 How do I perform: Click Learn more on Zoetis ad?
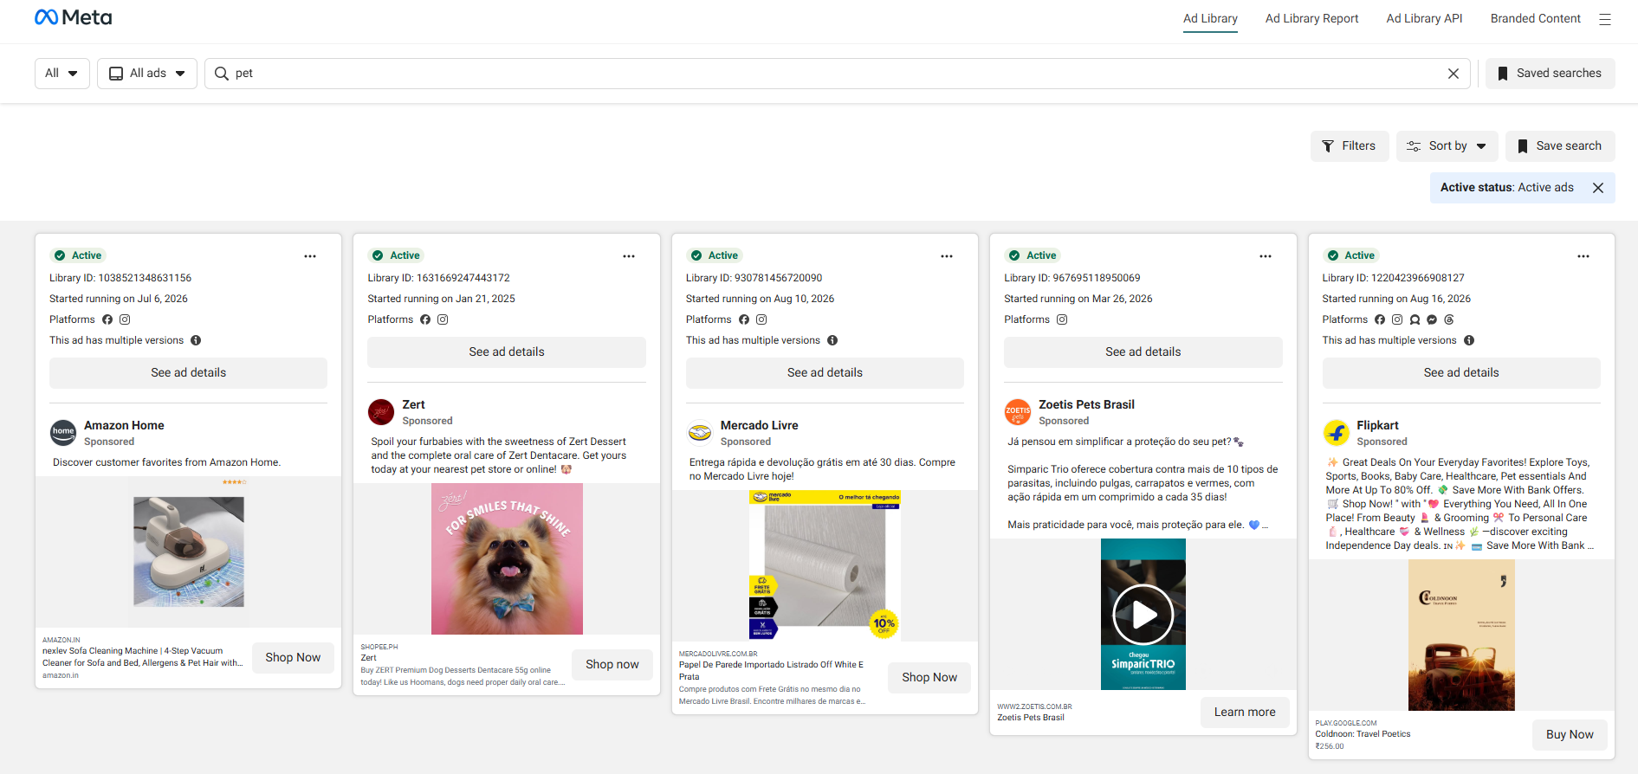[x=1245, y=713]
